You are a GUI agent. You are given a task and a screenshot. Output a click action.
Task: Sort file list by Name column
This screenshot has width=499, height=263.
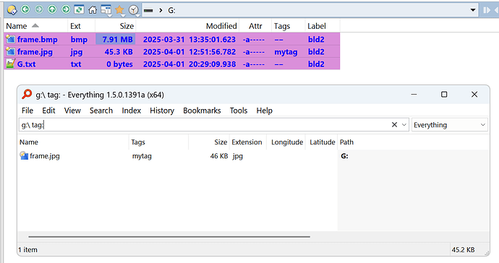(x=36, y=26)
